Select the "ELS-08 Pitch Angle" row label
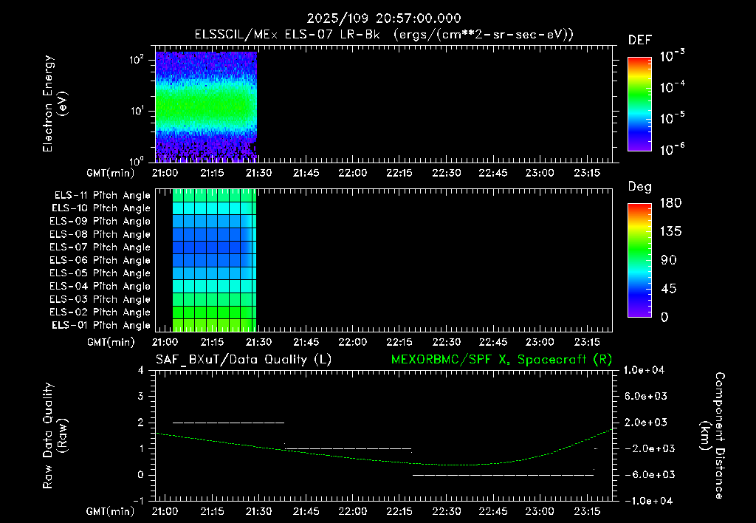The height and width of the screenshot is (523, 756). [100, 234]
